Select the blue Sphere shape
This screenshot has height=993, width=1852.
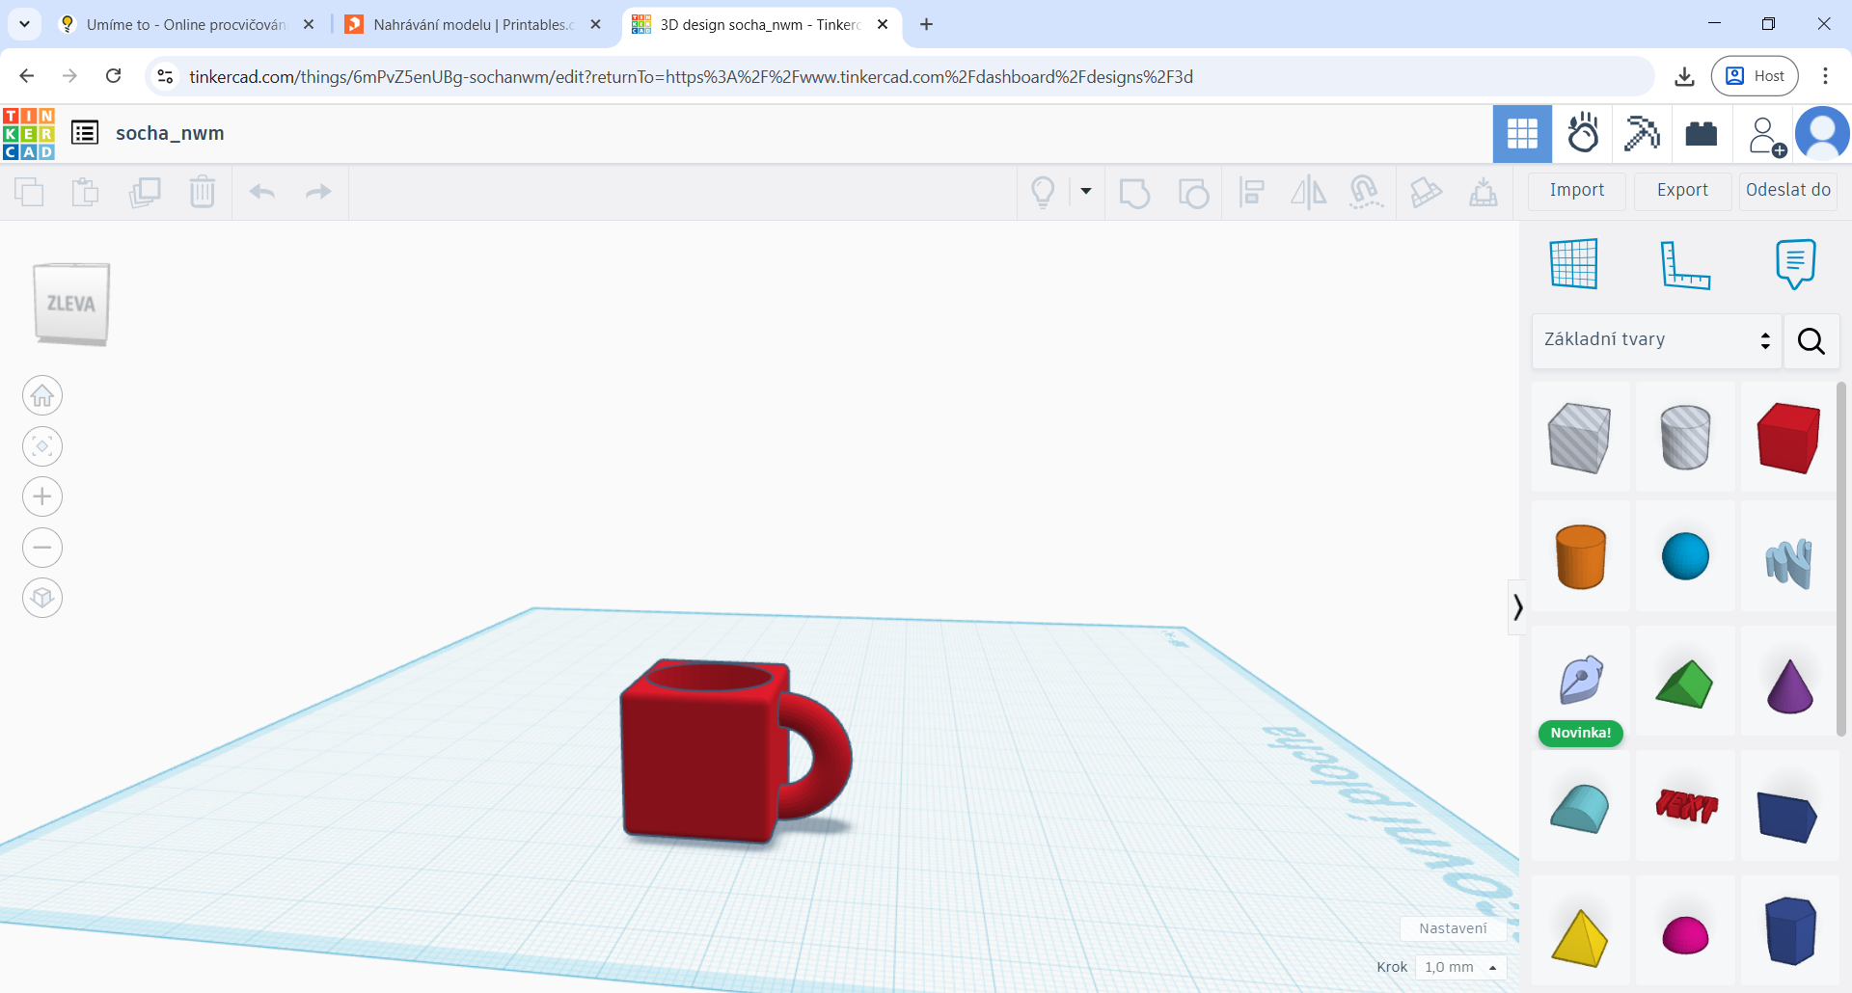click(1685, 556)
